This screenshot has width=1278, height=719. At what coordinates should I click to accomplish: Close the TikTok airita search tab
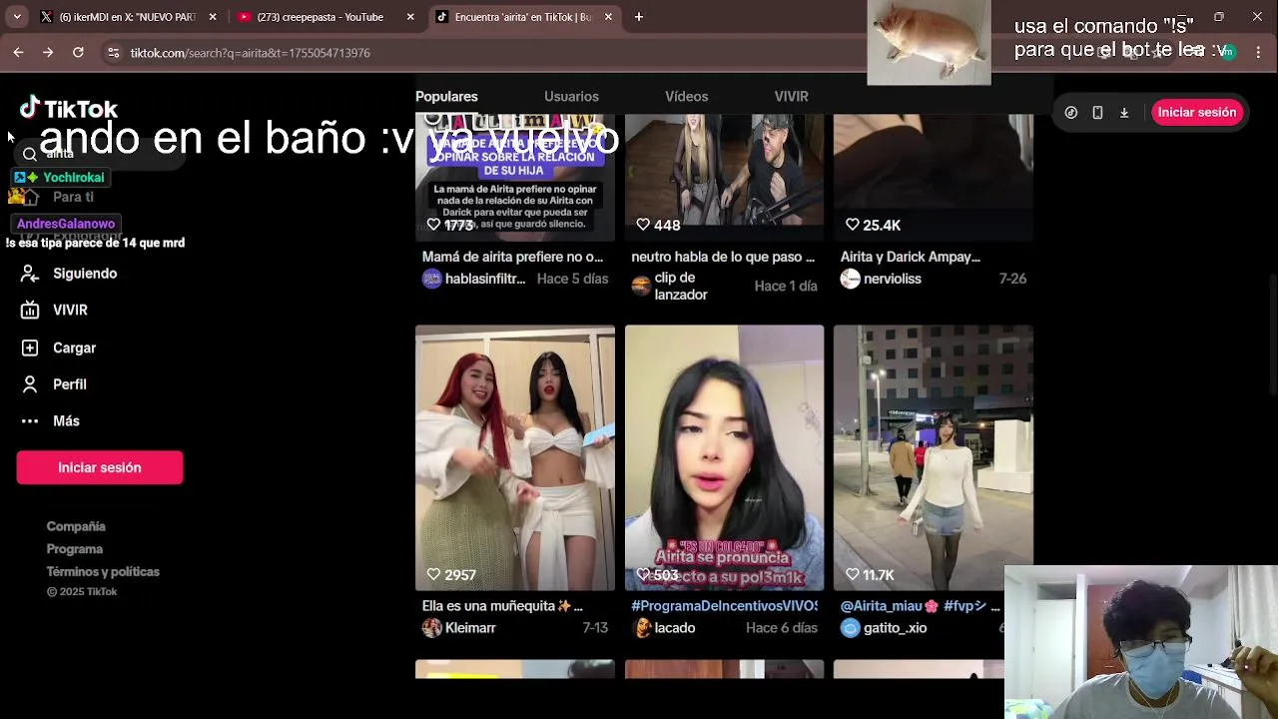(608, 17)
